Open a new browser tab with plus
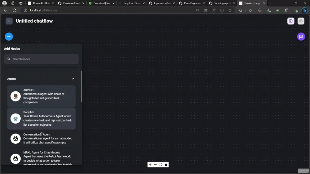 271,3
